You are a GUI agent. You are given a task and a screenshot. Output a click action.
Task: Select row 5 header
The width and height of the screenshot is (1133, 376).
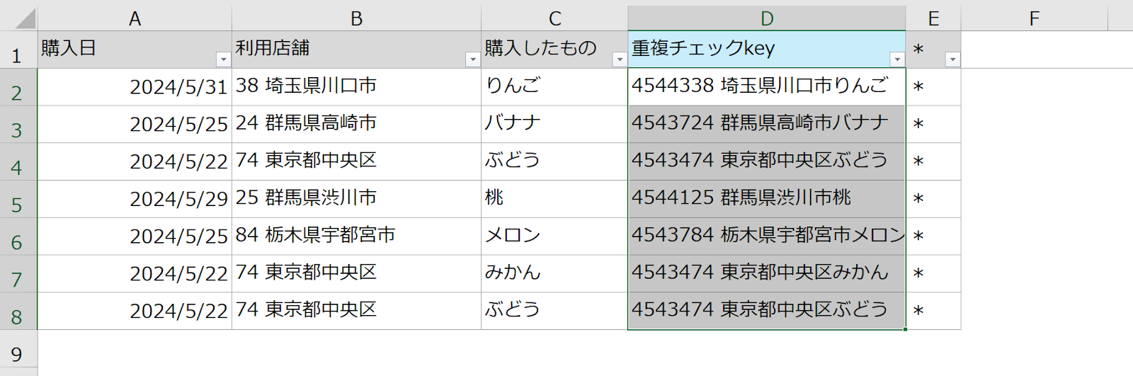(17, 200)
